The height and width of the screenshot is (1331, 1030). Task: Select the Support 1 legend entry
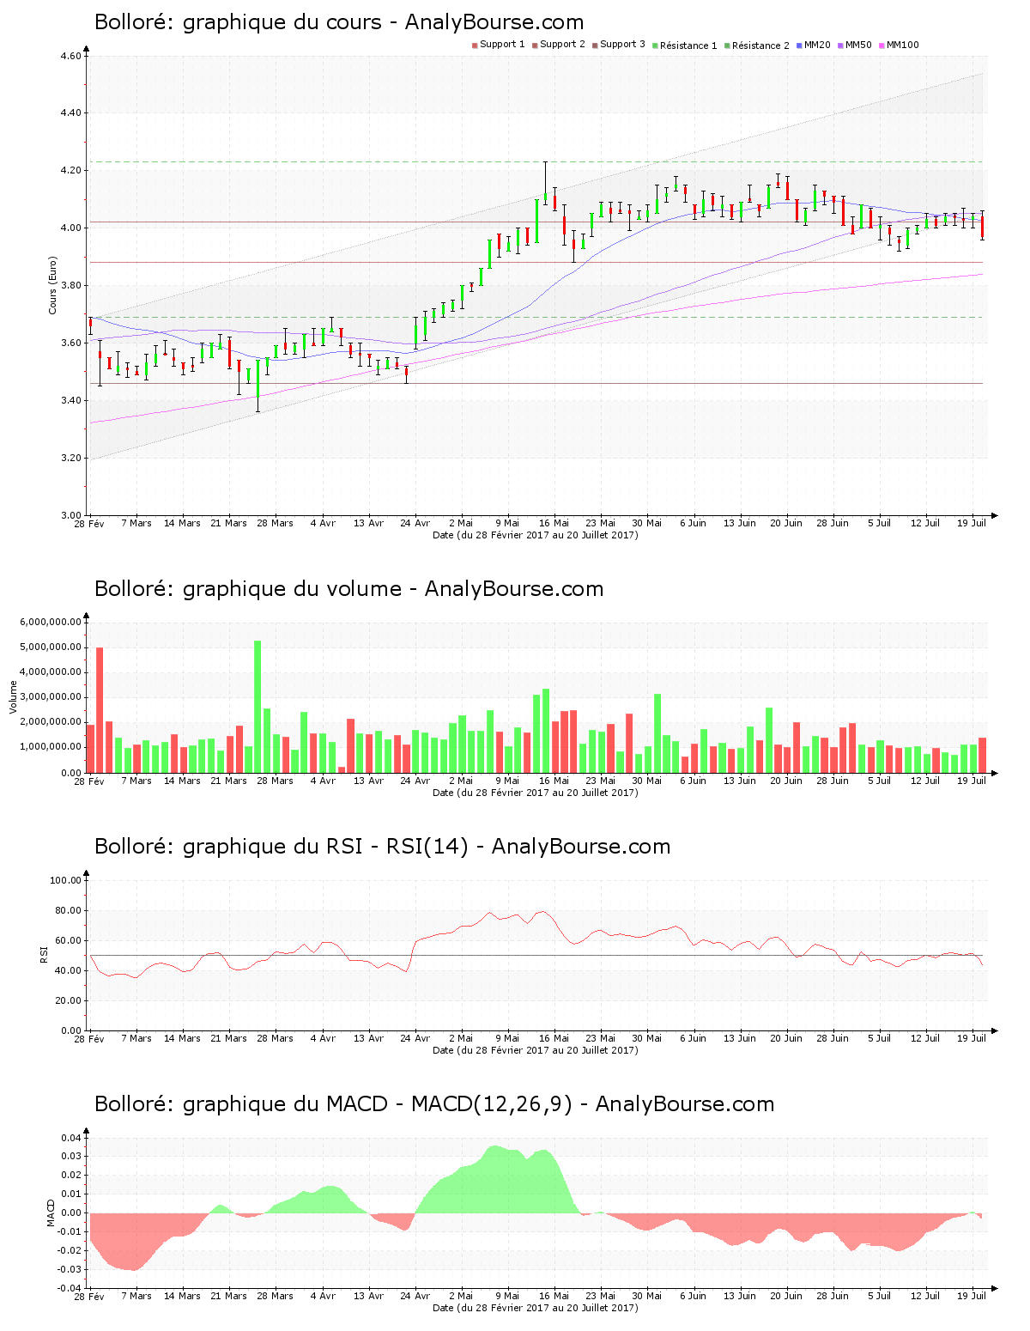click(x=499, y=45)
